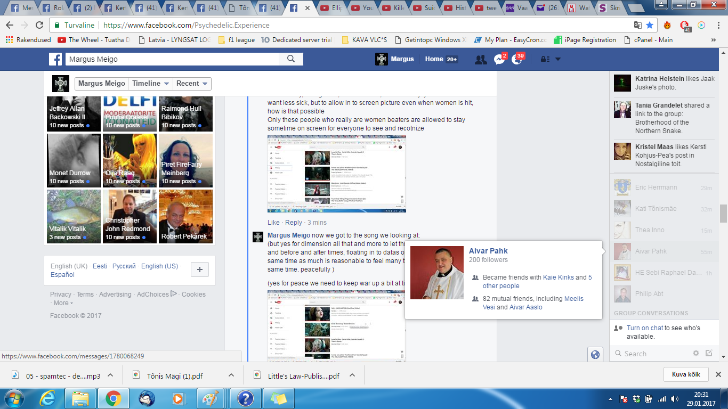This screenshot has width=728, height=409.
Task: Open Robert Pekárek friend thumbnail
Action: pyautogui.click(x=185, y=216)
